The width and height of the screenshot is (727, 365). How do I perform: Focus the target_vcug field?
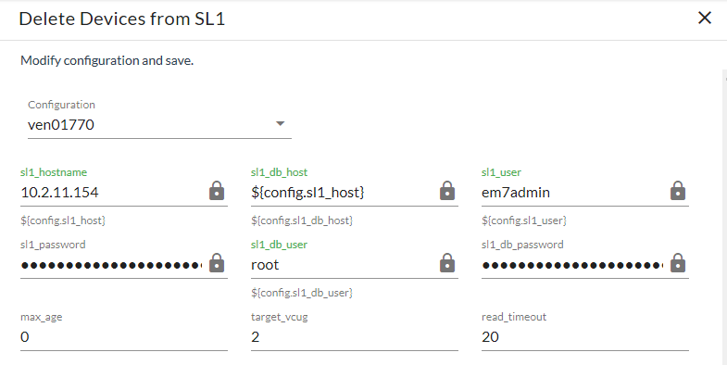click(x=354, y=337)
